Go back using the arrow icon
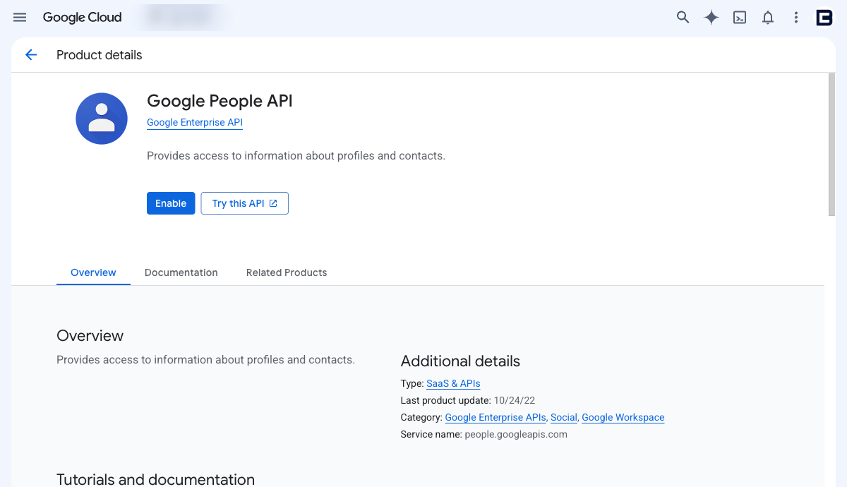The width and height of the screenshot is (847, 487). point(31,55)
